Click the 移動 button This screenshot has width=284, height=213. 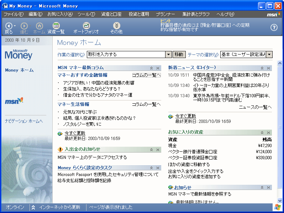pyautogui.click(x=179, y=54)
